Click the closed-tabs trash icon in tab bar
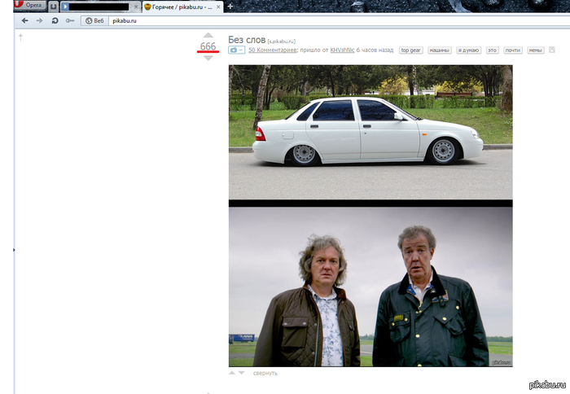The width and height of the screenshot is (570, 394). click(x=54, y=7)
